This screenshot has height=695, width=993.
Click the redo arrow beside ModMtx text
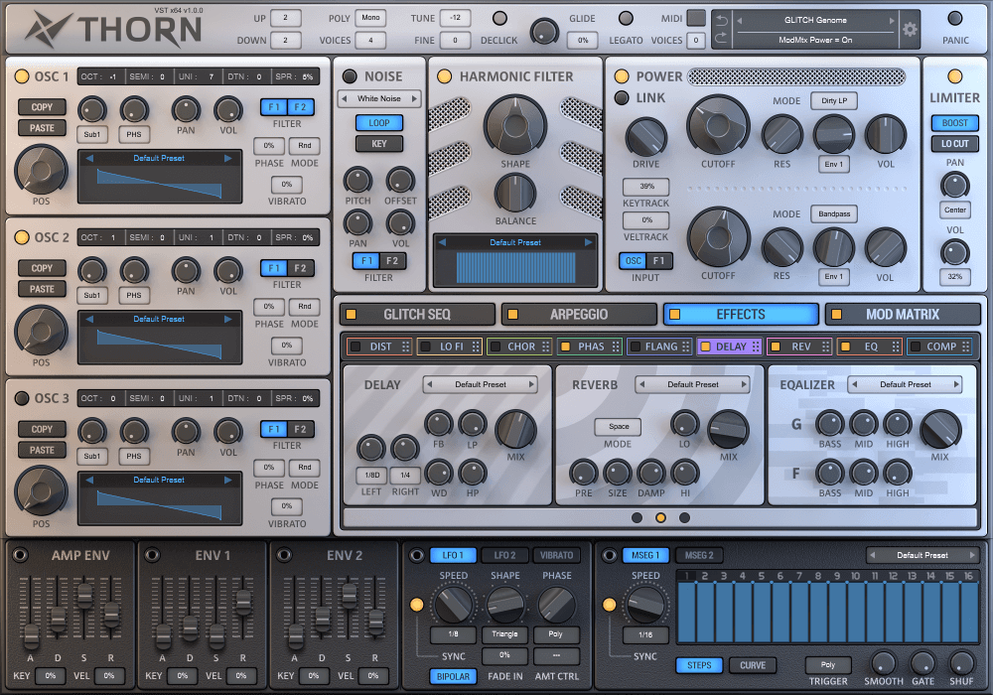(x=722, y=39)
